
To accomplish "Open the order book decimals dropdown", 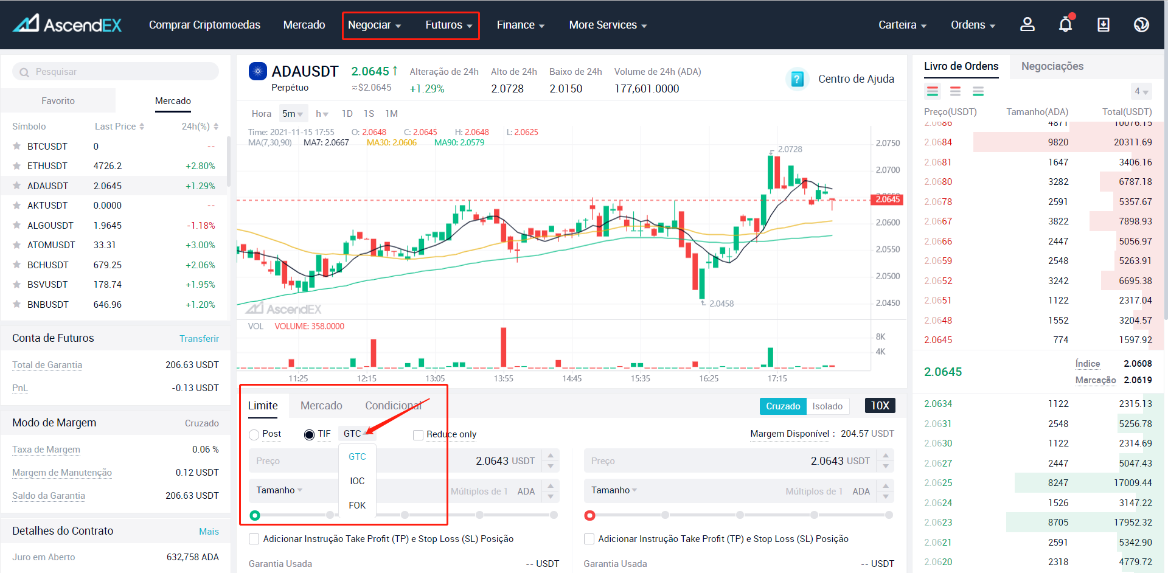I will tap(1141, 91).
